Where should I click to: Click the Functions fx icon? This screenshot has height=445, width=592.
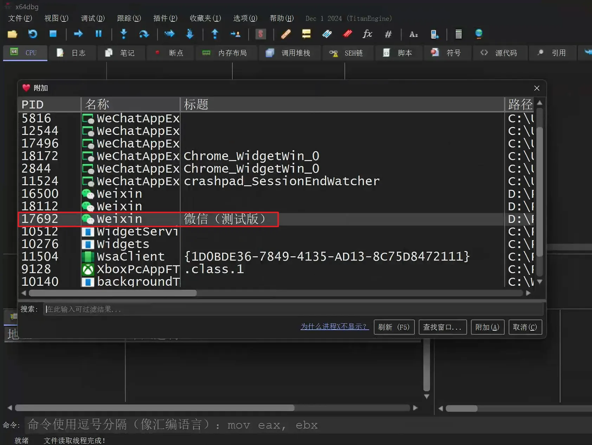pos(367,34)
